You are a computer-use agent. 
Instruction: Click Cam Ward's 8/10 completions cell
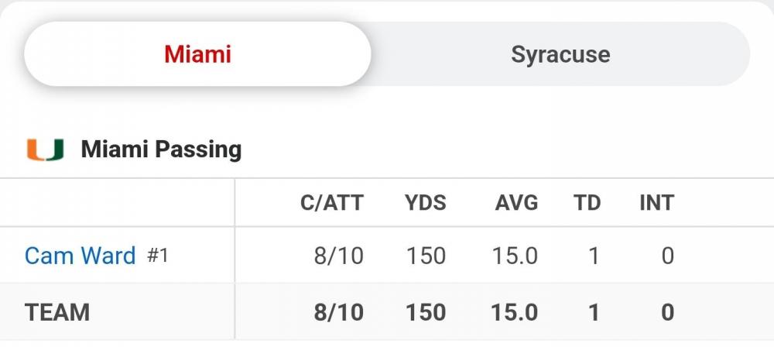point(338,256)
